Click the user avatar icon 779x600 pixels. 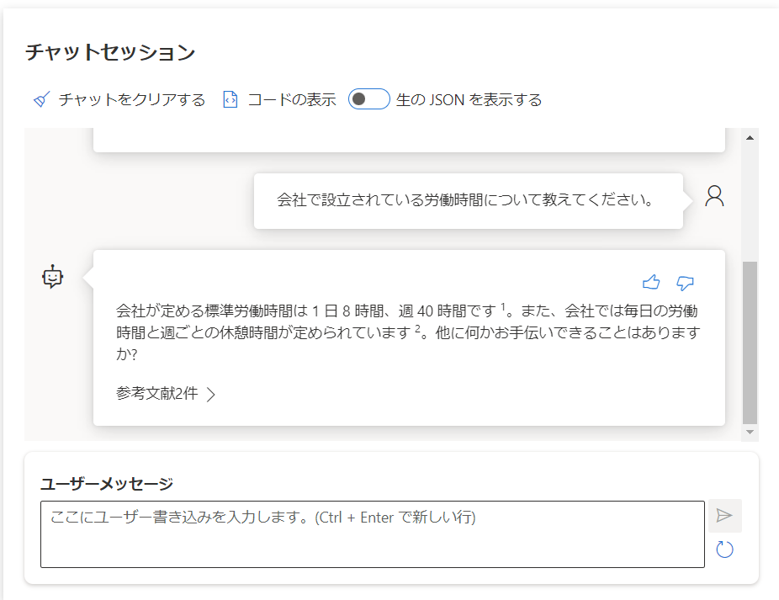tap(714, 196)
